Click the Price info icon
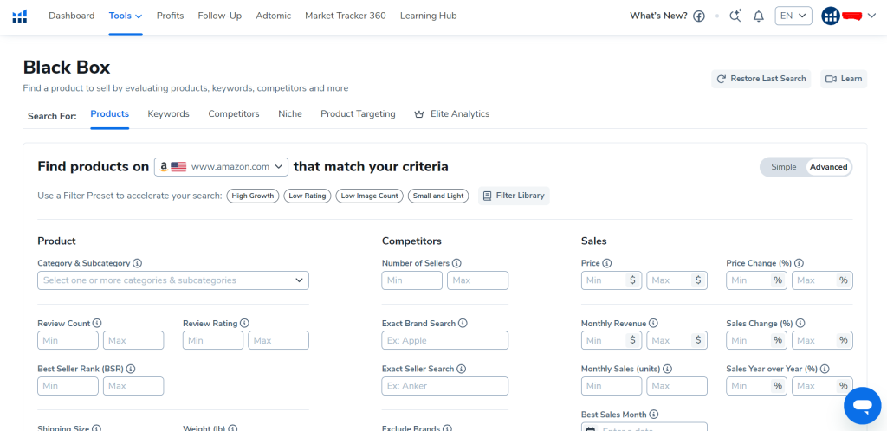Viewport: 887px width, 431px height. 607,263
